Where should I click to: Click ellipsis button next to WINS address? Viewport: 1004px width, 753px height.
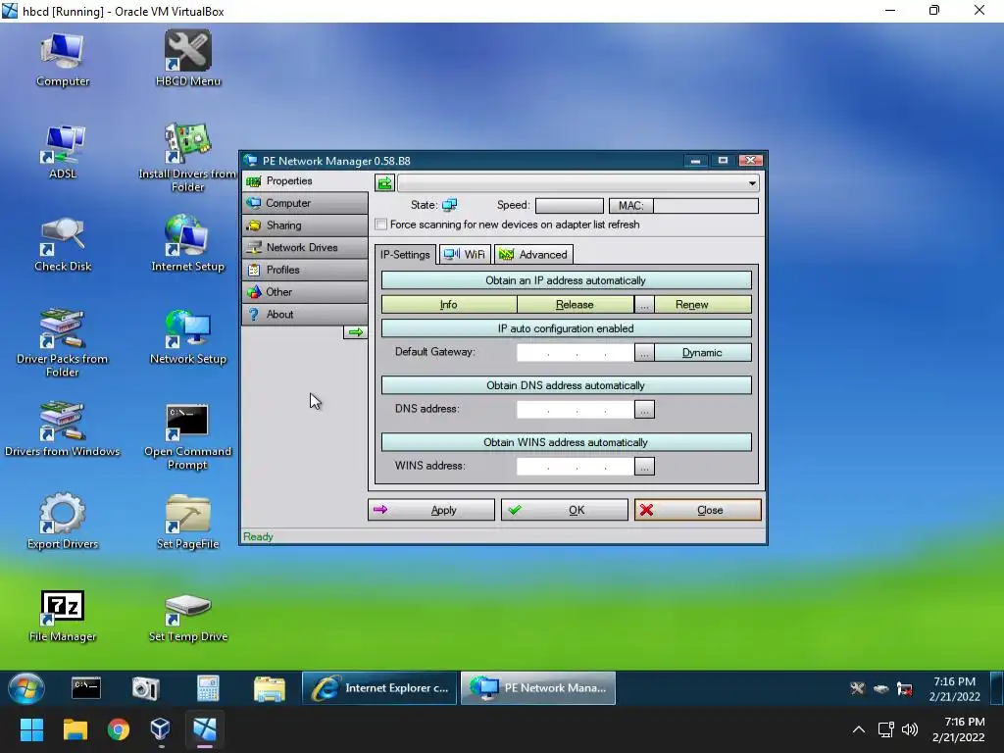tap(644, 467)
